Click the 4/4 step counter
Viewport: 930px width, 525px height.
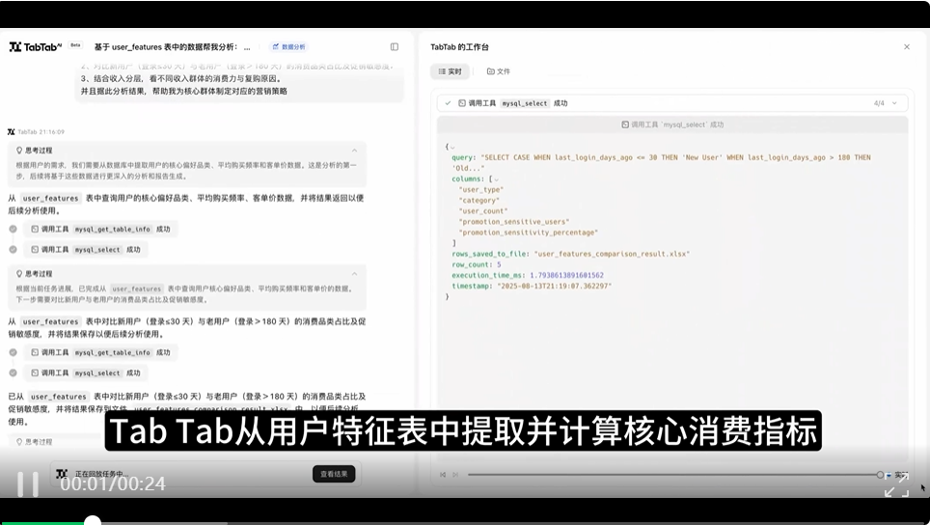pos(879,103)
